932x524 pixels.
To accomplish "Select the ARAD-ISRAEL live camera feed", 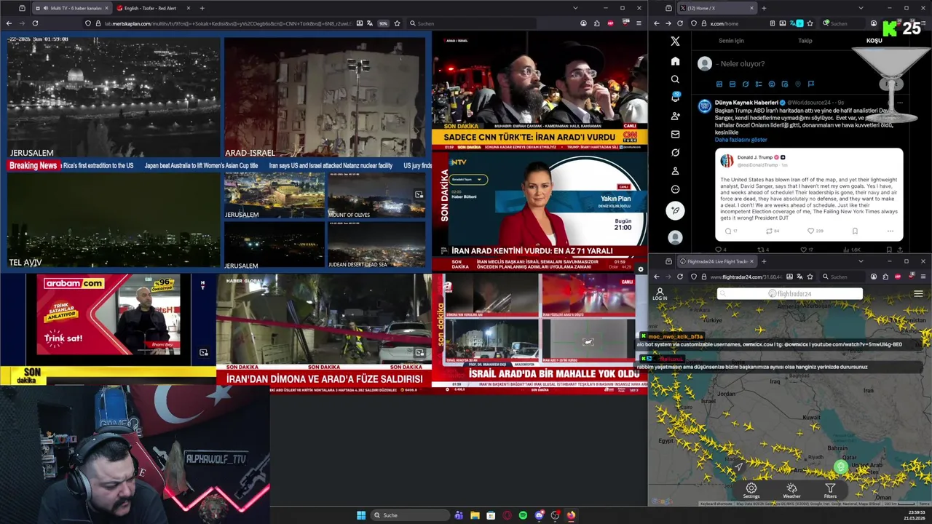I will tap(325, 98).
